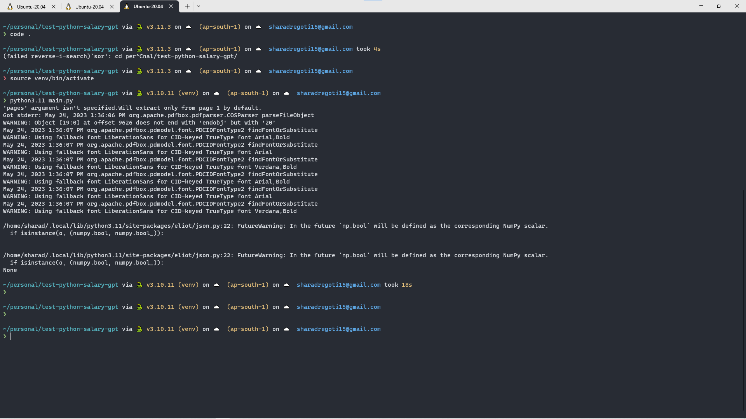The width and height of the screenshot is (746, 419).
Task: Click the Tux icon on the second Ubuntu tab
Action: coord(68,7)
